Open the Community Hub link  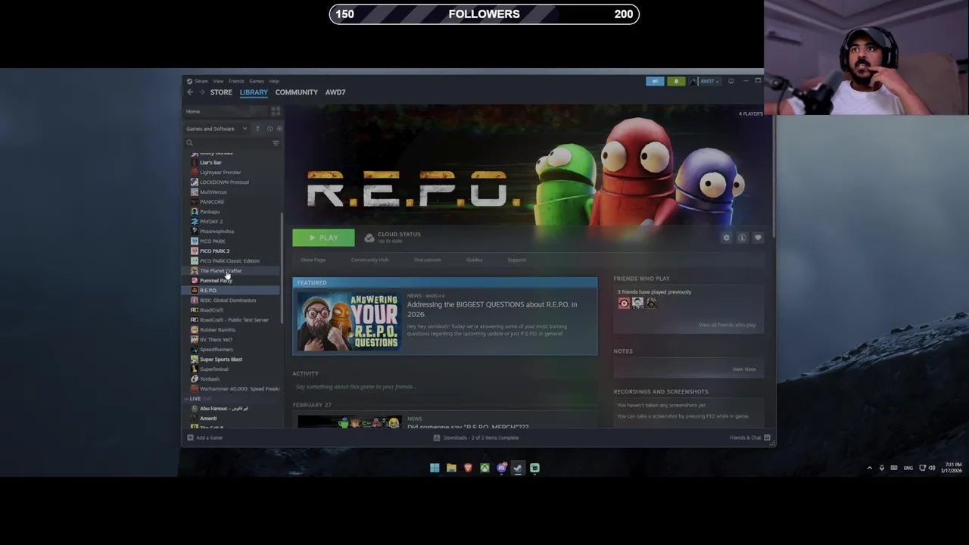click(369, 260)
